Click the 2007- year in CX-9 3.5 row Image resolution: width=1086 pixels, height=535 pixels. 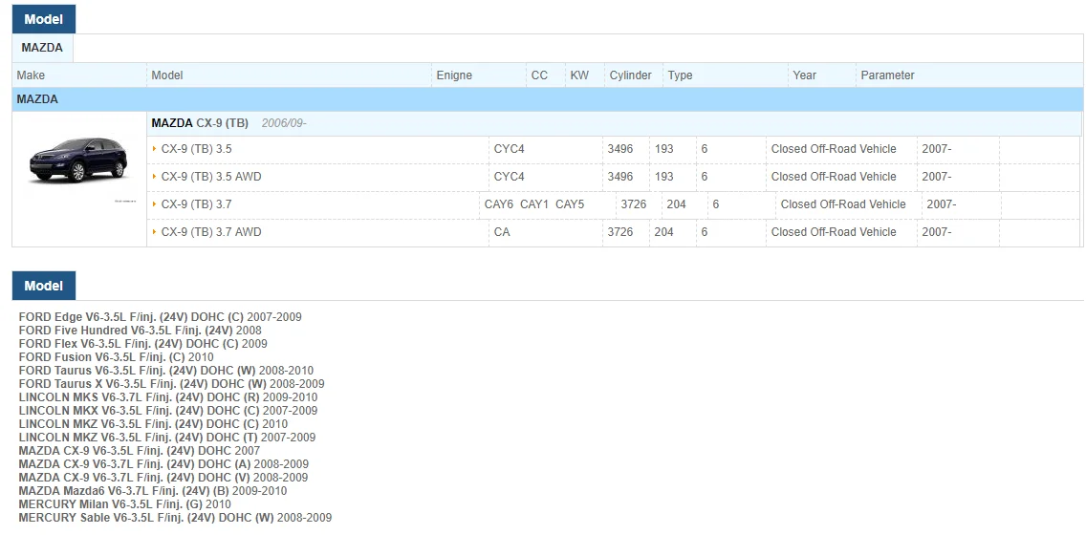(x=937, y=149)
